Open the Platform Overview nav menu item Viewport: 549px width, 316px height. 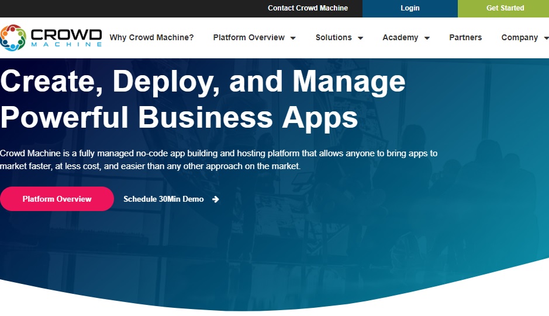[x=249, y=37]
